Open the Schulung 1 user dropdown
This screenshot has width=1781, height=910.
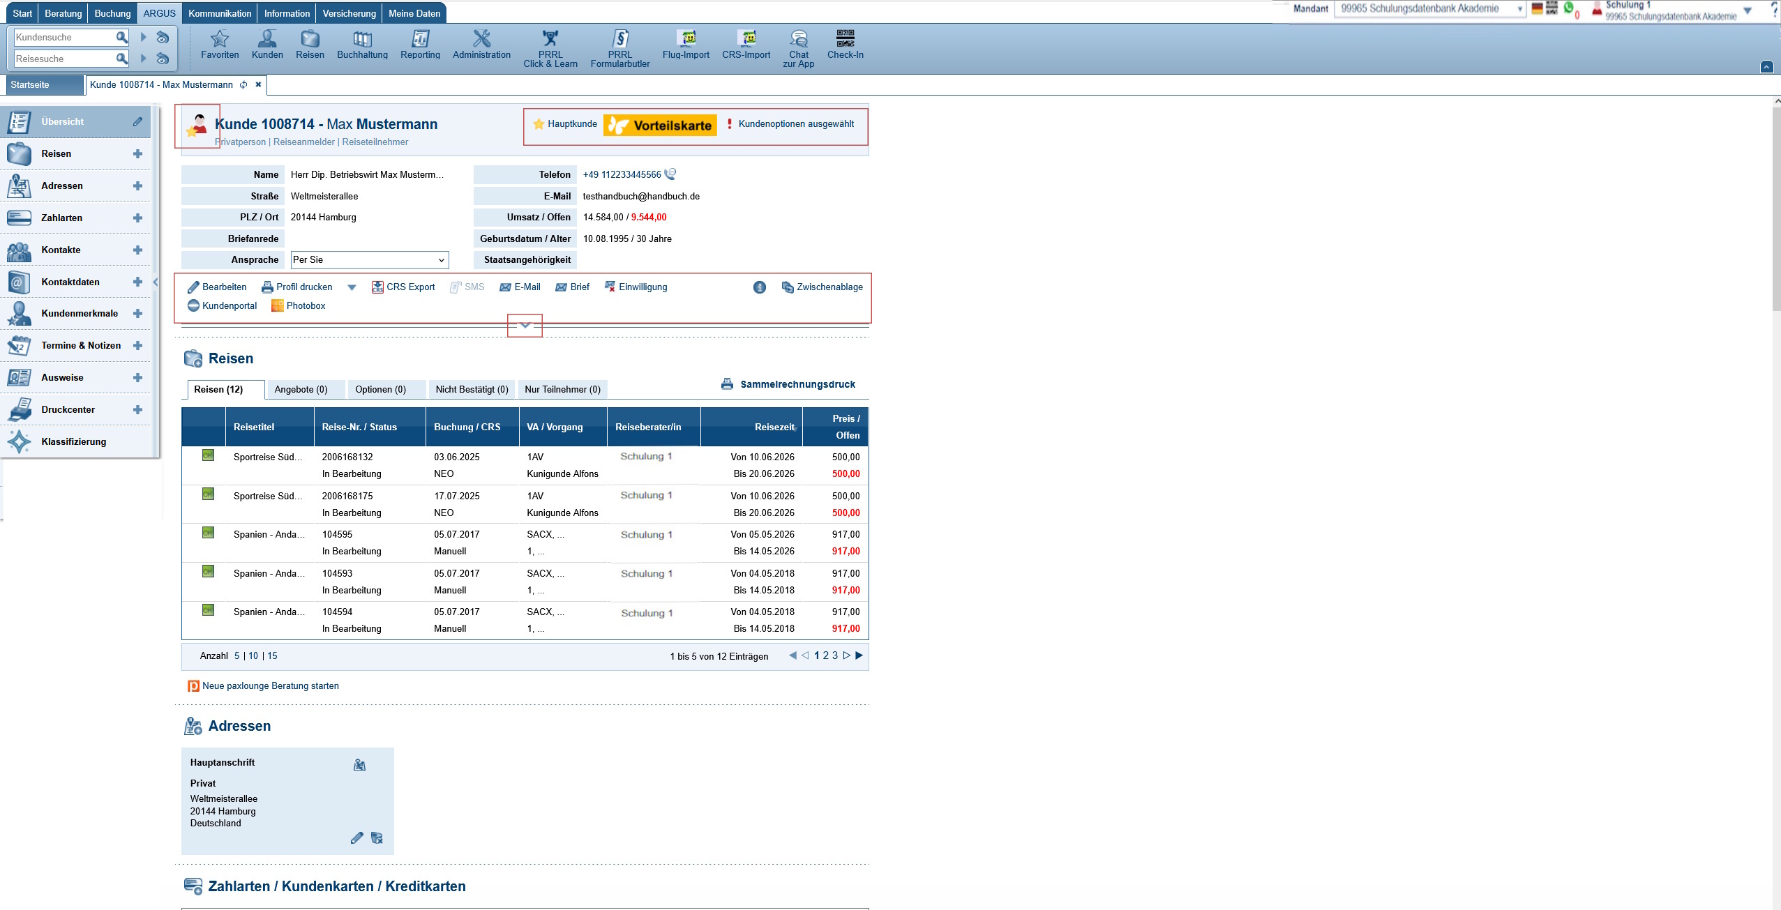click(x=1748, y=10)
